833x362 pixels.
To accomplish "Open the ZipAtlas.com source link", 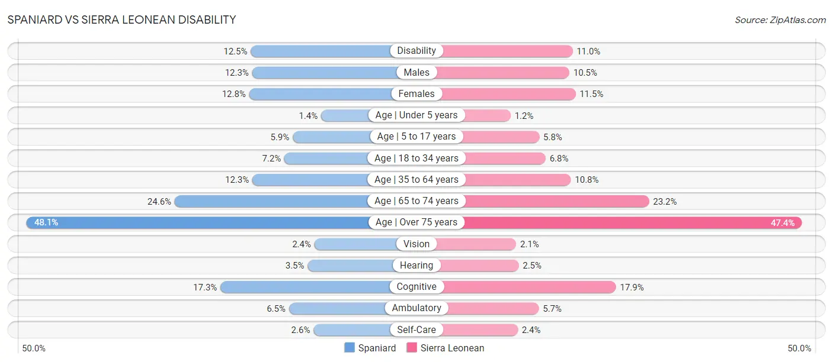I will (x=780, y=20).
